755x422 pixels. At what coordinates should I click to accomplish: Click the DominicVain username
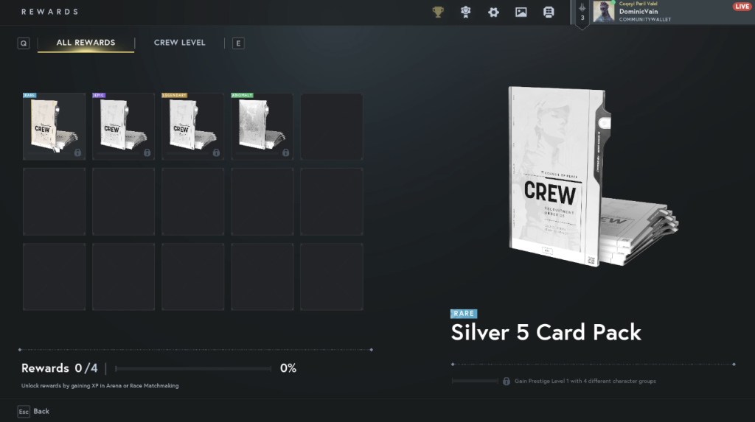coord(639,12)
